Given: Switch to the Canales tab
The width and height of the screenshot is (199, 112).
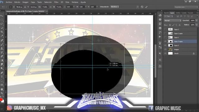Looking at the screenshot, I should [184, 13].
